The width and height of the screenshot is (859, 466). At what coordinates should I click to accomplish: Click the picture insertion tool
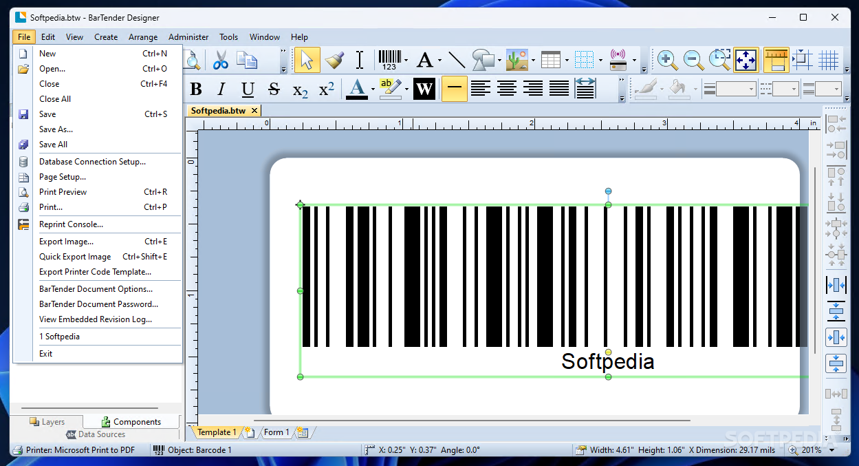517,60
